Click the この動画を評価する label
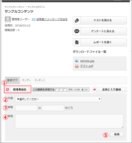 44,90
